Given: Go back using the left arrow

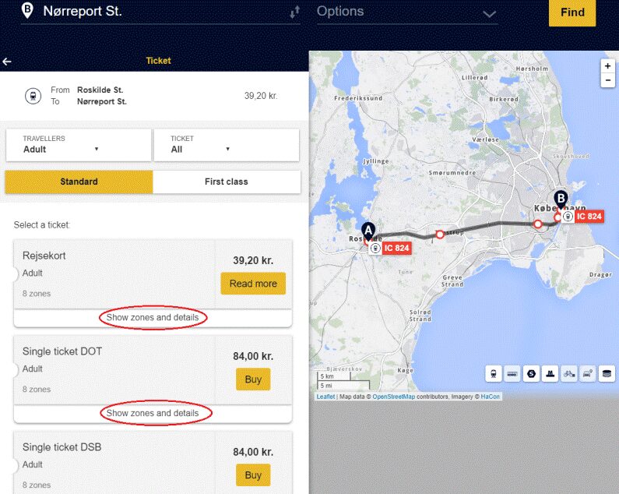Looking at the screenshot, I should (x=8, y=62).
